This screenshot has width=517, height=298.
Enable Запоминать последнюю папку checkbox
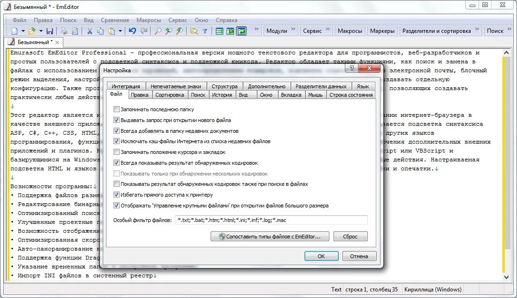pos(116,109)
